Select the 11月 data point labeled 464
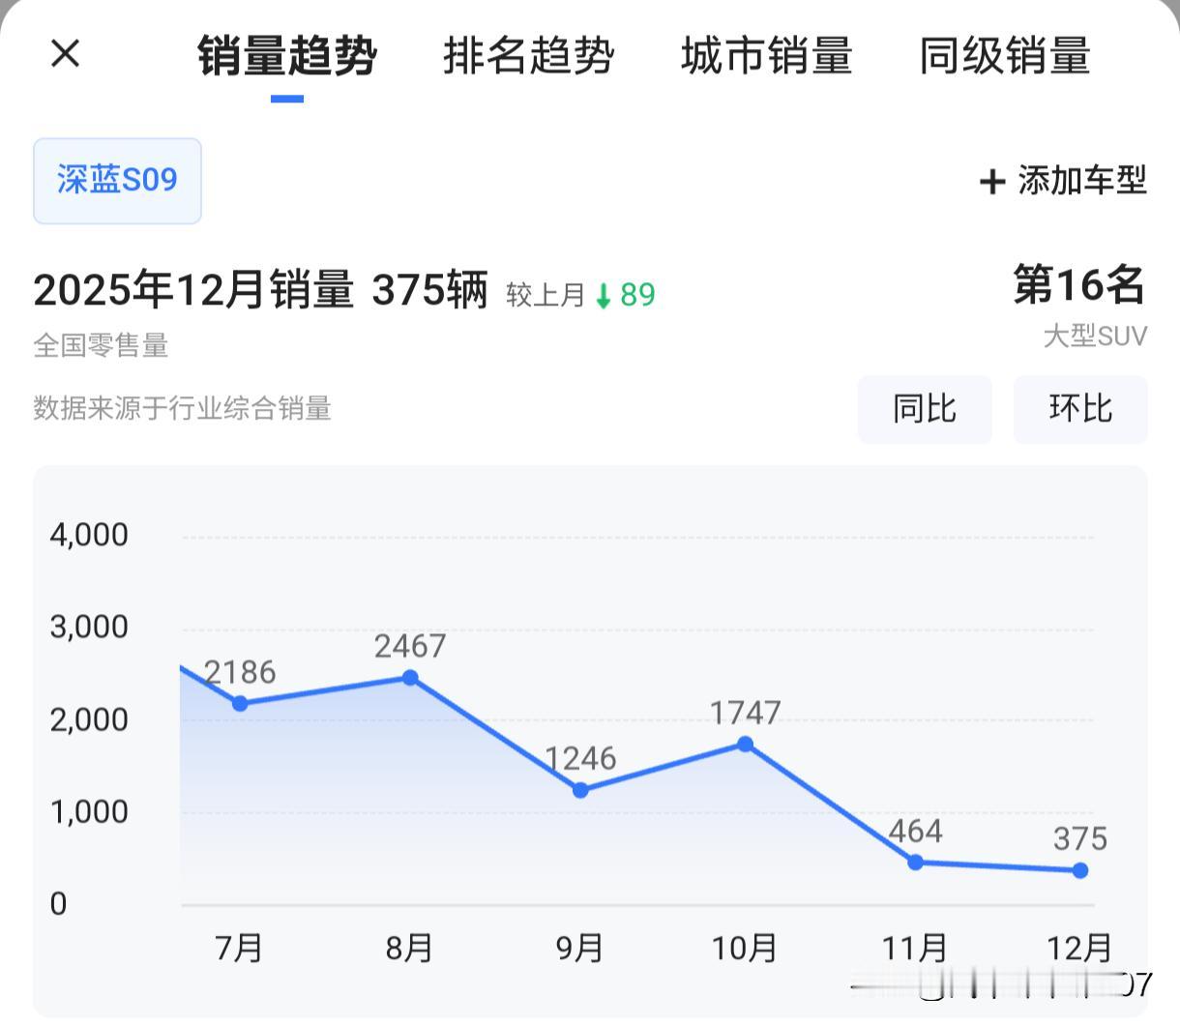This screenshot has height=1025, width=1180. 915,863
